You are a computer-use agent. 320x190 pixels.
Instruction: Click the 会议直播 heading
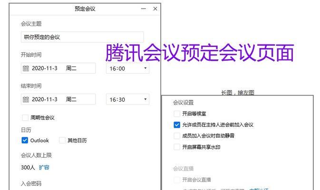(x=183, y=169)
